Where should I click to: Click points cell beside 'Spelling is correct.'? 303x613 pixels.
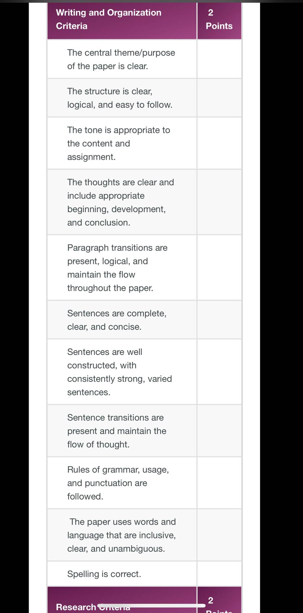(219, 574)
